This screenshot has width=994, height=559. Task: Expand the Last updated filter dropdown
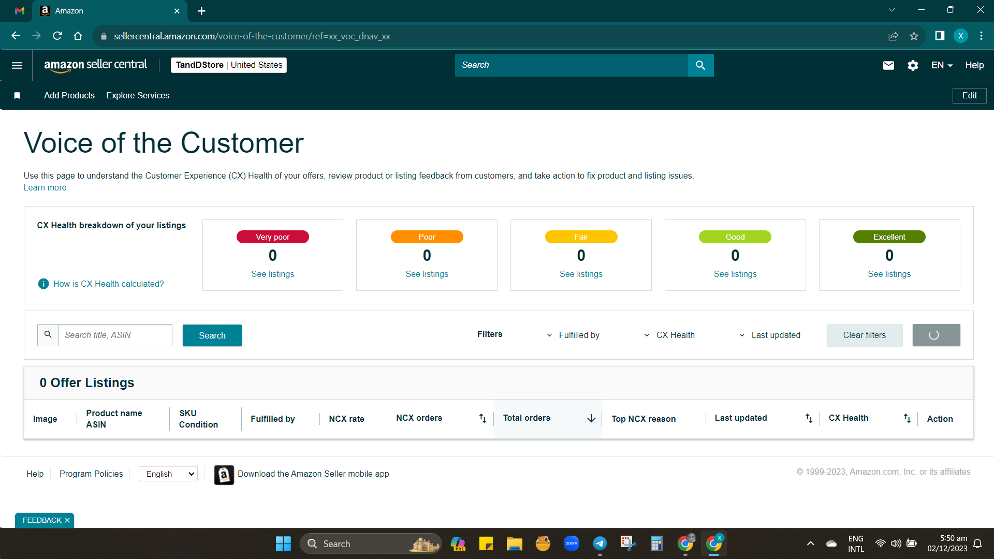(769, 335)
